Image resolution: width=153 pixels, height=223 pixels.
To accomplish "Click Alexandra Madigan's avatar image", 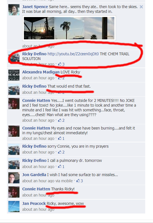I will (x=14, y=75).
